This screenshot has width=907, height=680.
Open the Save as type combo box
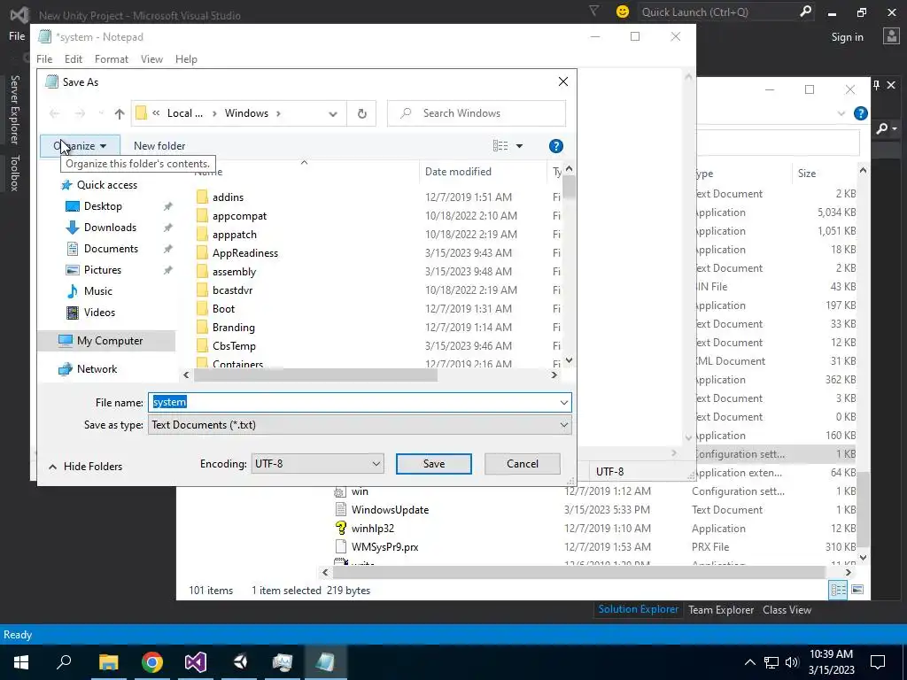click(x=360, y=425)
